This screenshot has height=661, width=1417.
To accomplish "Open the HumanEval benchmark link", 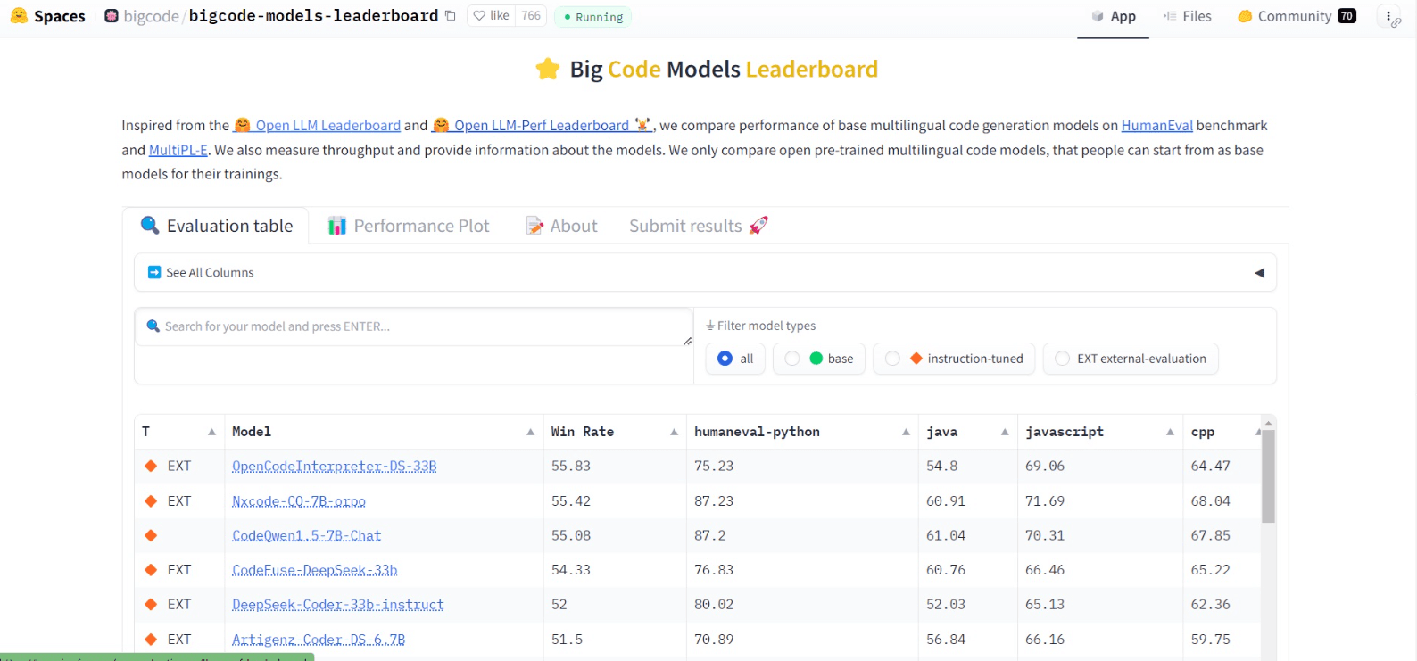I will [x=1156, y=126].
